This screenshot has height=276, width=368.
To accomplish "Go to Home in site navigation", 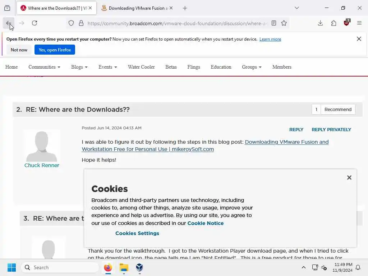I will 11,67.
